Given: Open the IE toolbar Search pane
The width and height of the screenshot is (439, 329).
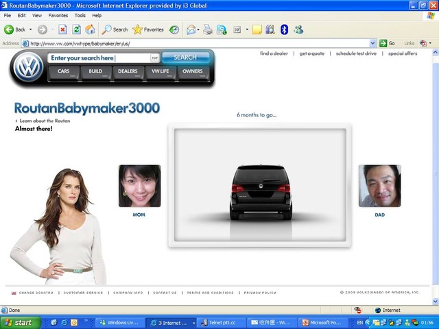Looking at the screenshot, I should pyautogui.click(x=115, y=29).
